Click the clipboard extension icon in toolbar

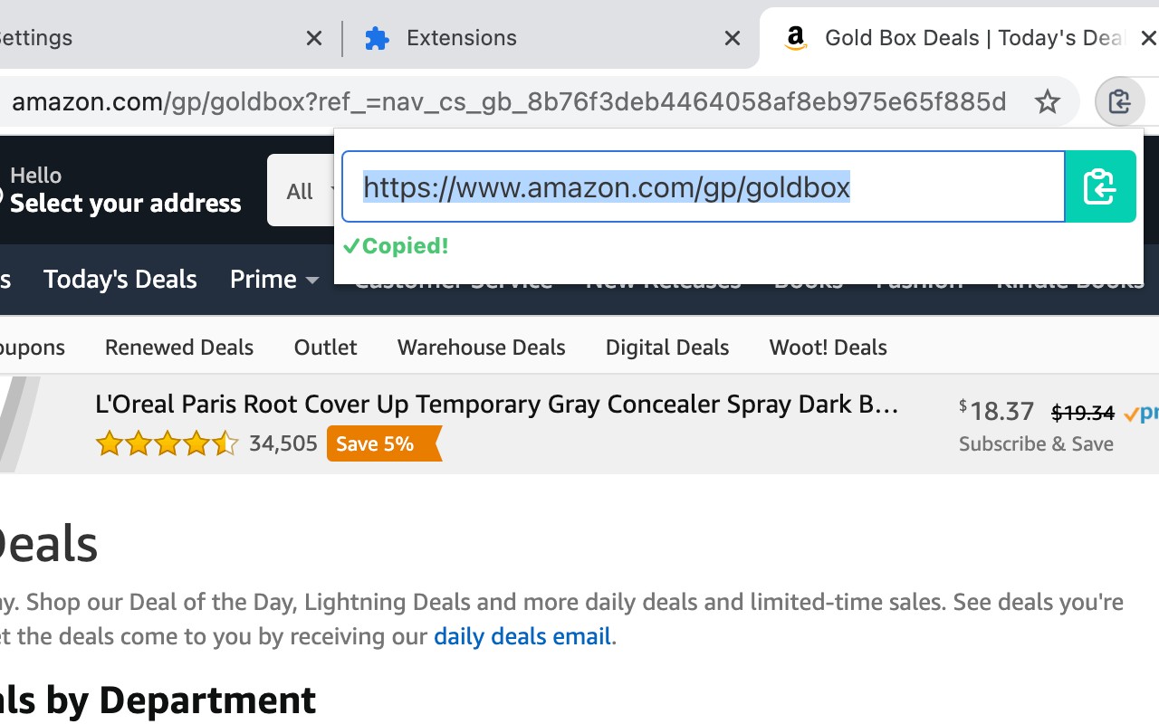click(x=1120, y=101)
